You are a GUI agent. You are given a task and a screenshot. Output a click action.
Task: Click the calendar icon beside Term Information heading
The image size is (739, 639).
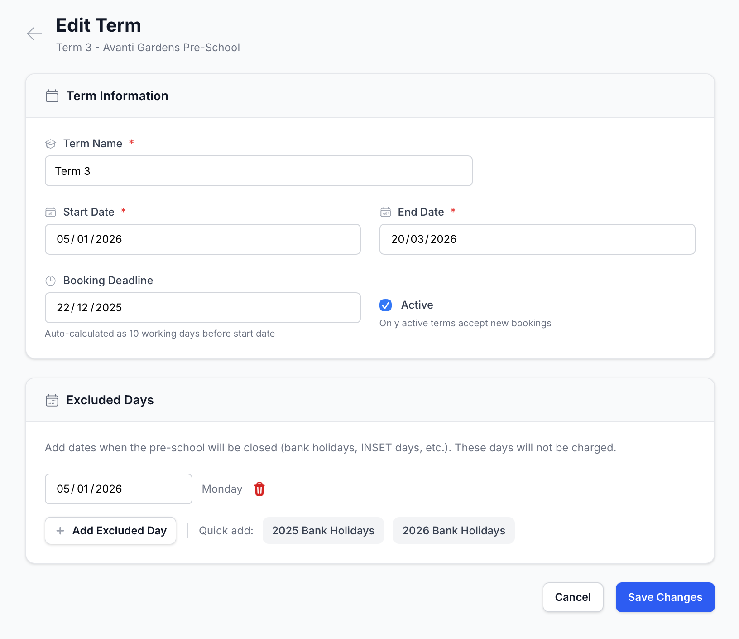pyautogui.click(x=52, y=96)
